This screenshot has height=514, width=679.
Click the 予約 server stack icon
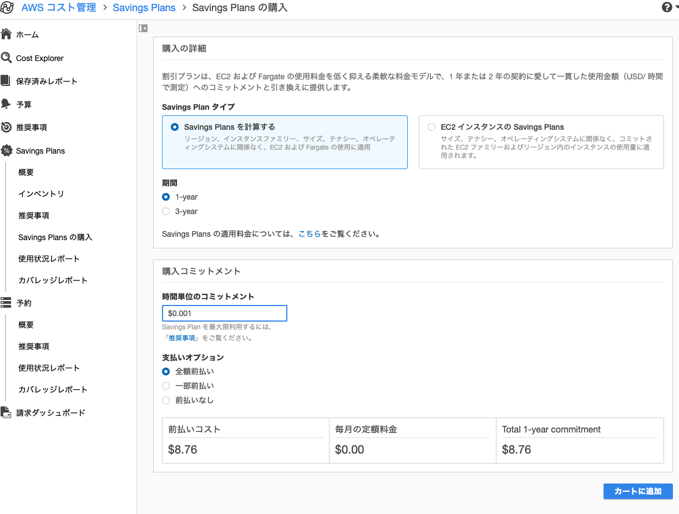(x=6, y=303)
